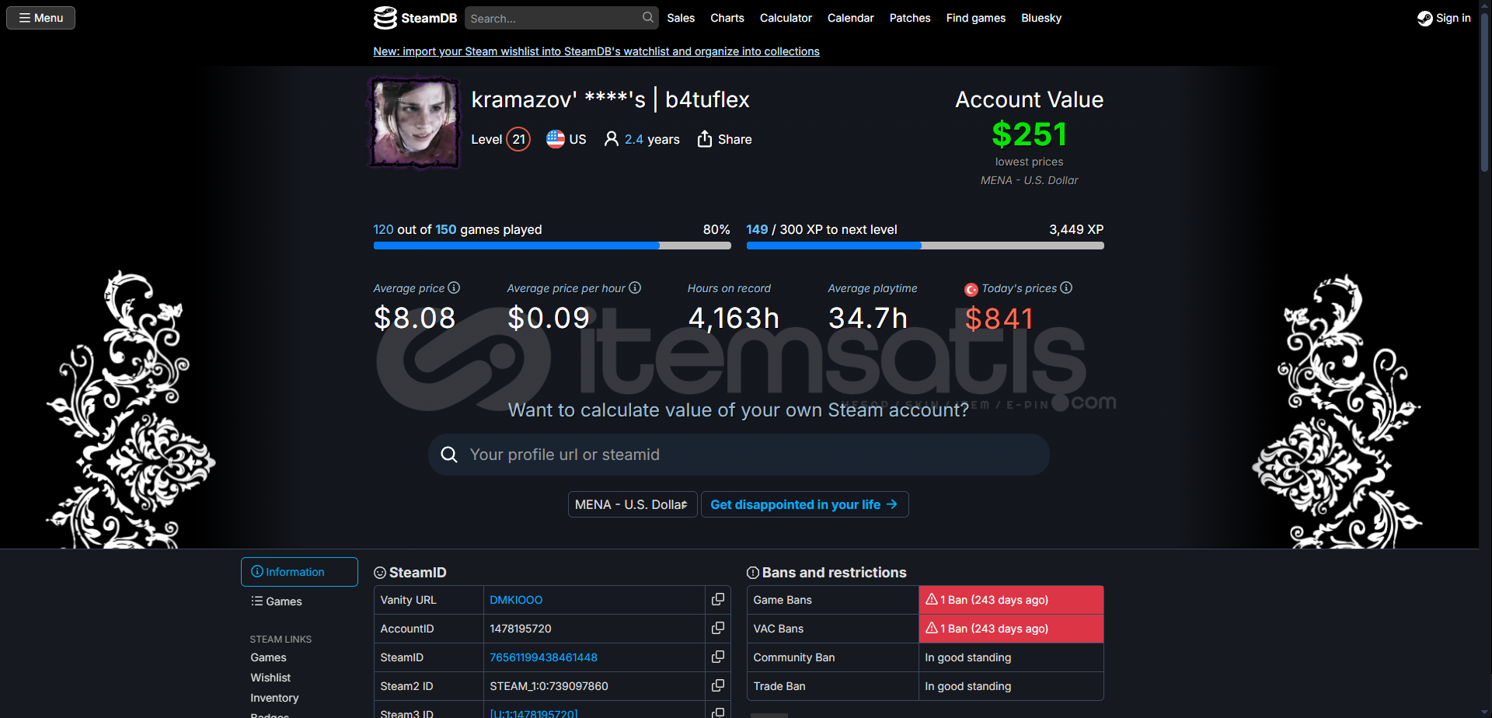
Task: Click the Steam logo icon beside Sign in
Action: pyautogui.click(x=1425, y=18)
